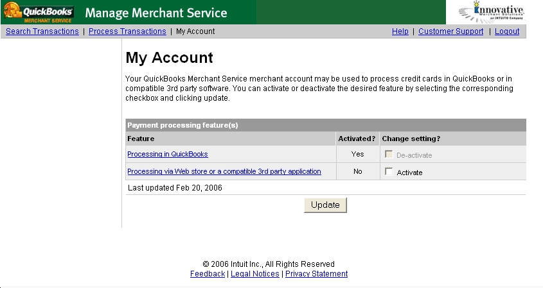Click 'Last updated Feb 20, 2006' text
The height and width of the screenshot is (288, 543).
point(175,188)
